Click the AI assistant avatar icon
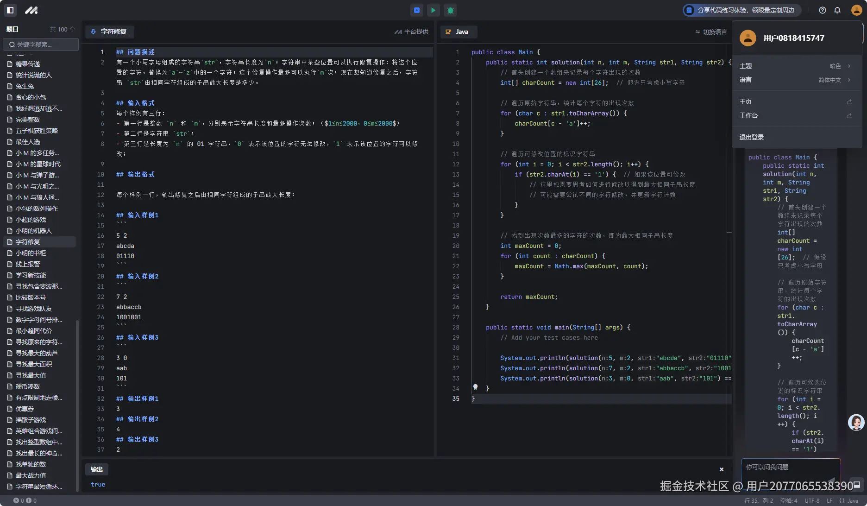Viewport: 867px width, 506px height. [x=855, y=422]
